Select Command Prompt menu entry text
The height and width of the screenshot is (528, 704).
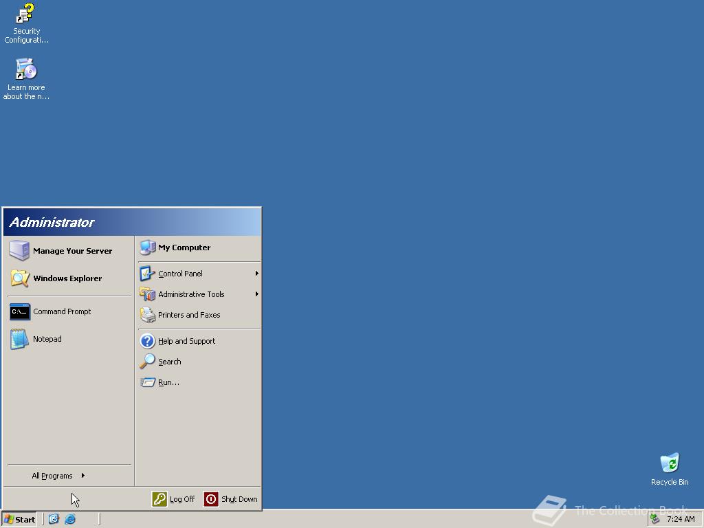62,311
